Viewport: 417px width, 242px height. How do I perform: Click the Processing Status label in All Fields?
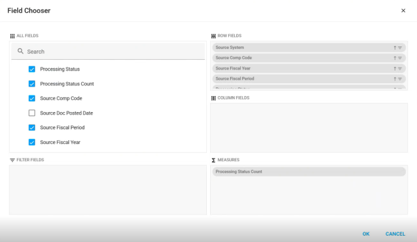60,69
